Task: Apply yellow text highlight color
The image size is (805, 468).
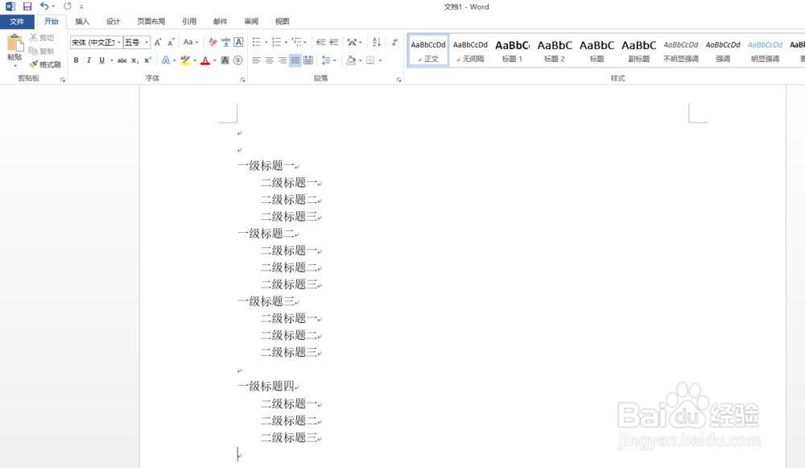Action: point(185,60)
